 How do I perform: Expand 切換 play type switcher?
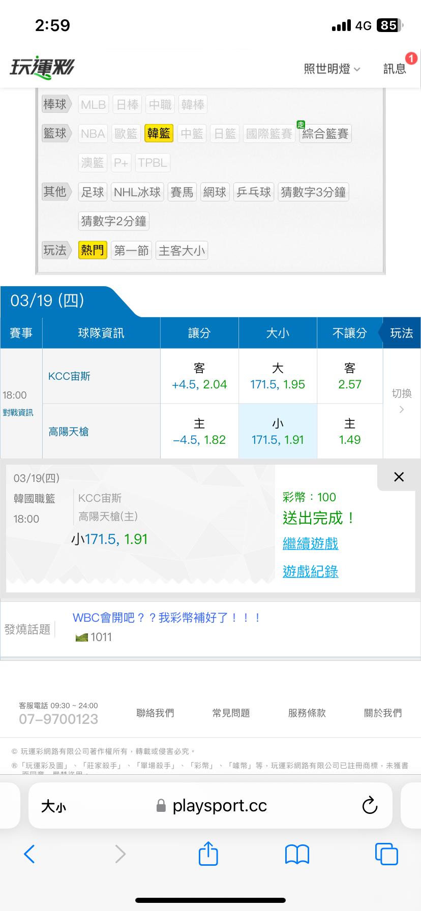point(401,401)
